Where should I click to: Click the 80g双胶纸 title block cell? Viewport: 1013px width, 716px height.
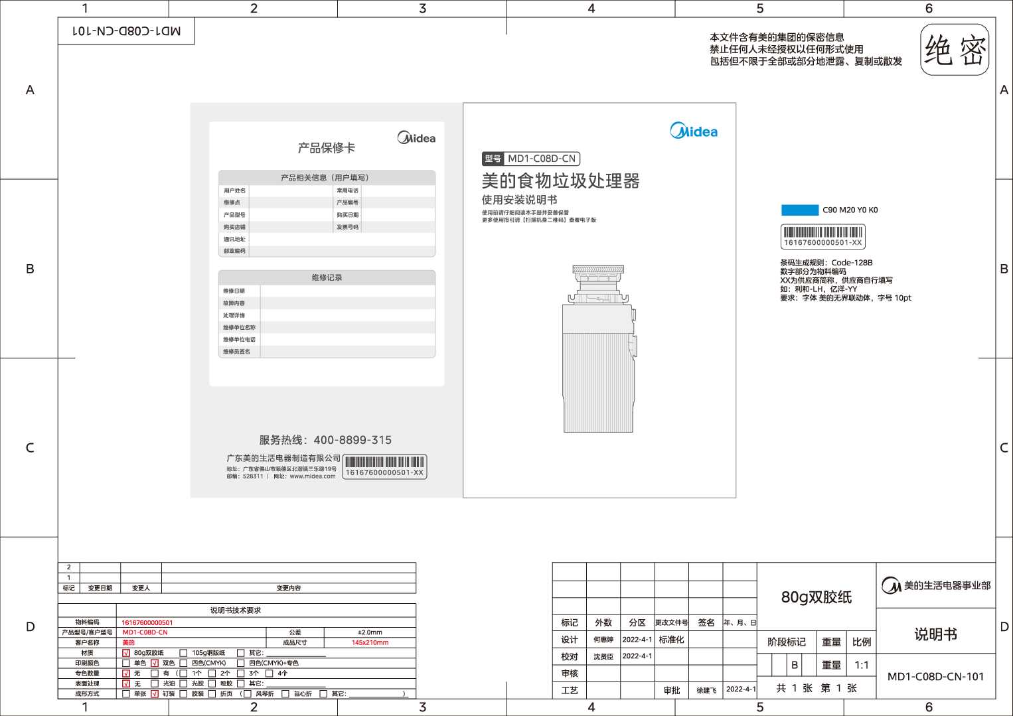(x=817, y=597)
